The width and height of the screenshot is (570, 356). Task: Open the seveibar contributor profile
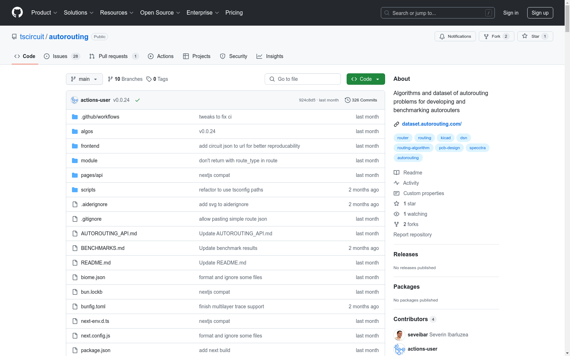pyautogui.click(x=418, y=335)
